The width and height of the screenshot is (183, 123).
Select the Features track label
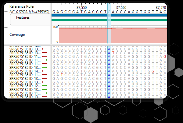(x=23, y=17)
